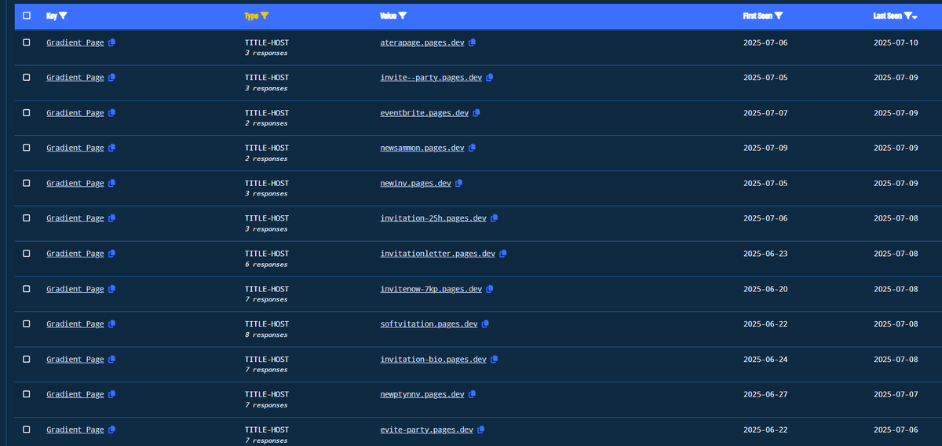Toggle the select-all checkbox in header
The image size is (942, 446).
pyautogui.click(x=27, y=15)
